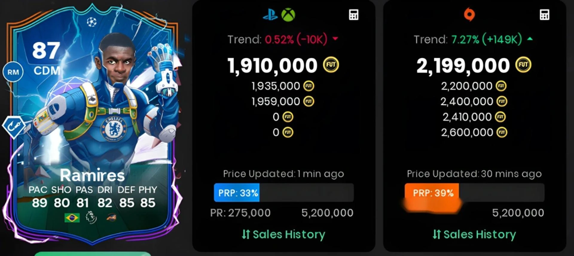Click the anchor playstyle diamond icon
The width and height of the screenshot is (574, 256).
coord(14,127)
